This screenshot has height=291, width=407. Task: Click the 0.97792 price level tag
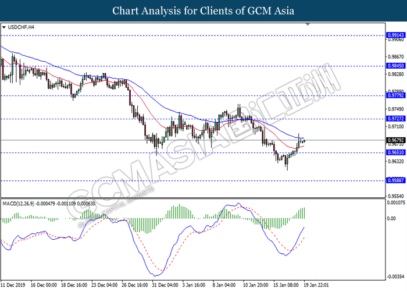396,95
